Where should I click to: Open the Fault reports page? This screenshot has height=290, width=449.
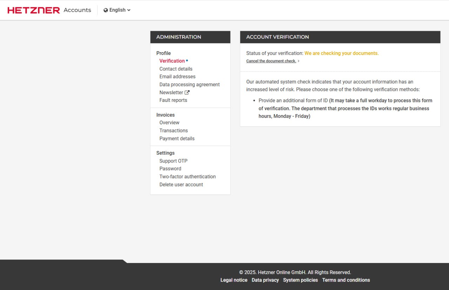(173, 100)
